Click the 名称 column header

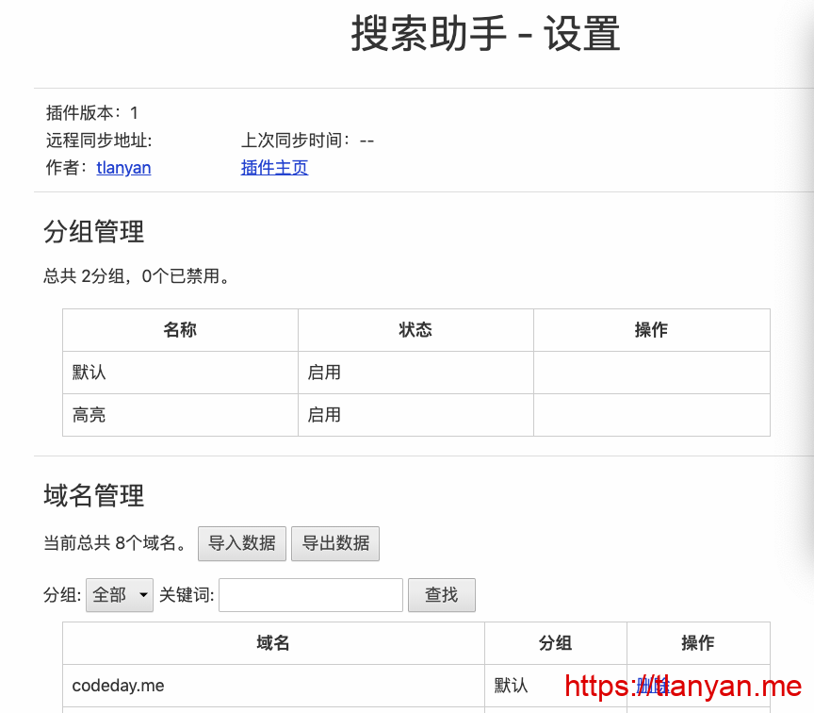180,330
